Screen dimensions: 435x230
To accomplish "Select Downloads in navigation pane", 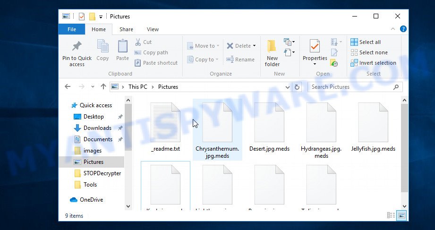I will pos(97,128).
